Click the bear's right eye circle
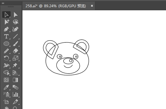166x109 pixels. pos(76,56)
